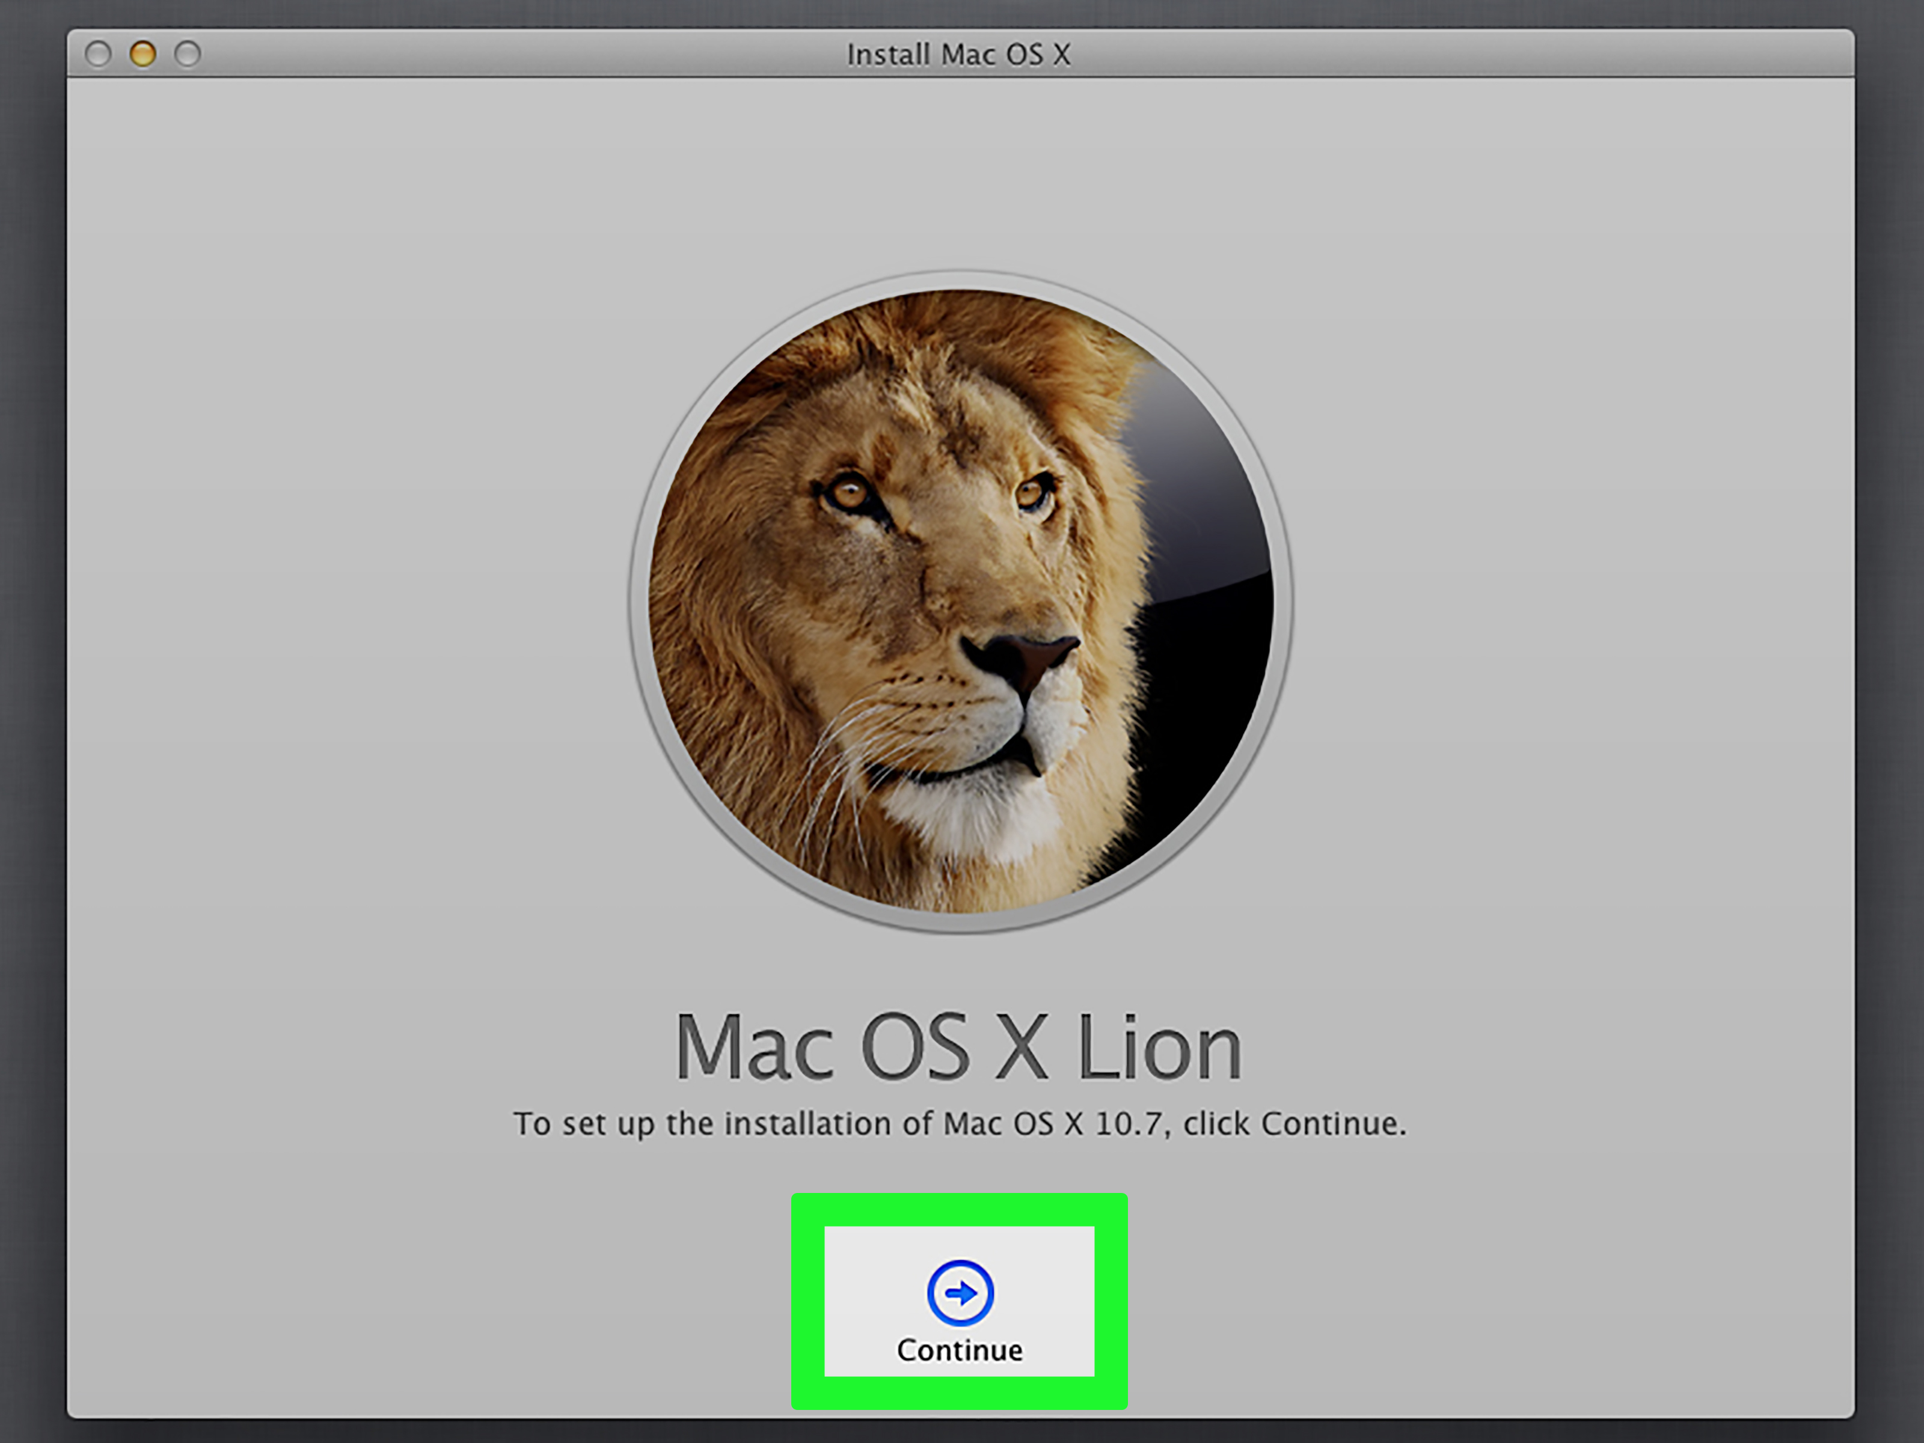Image resolution: width=1924 pixels, height=1443 pixels.
Task: Minimize the Install Mac OS X window
Action: coord(142,54)
